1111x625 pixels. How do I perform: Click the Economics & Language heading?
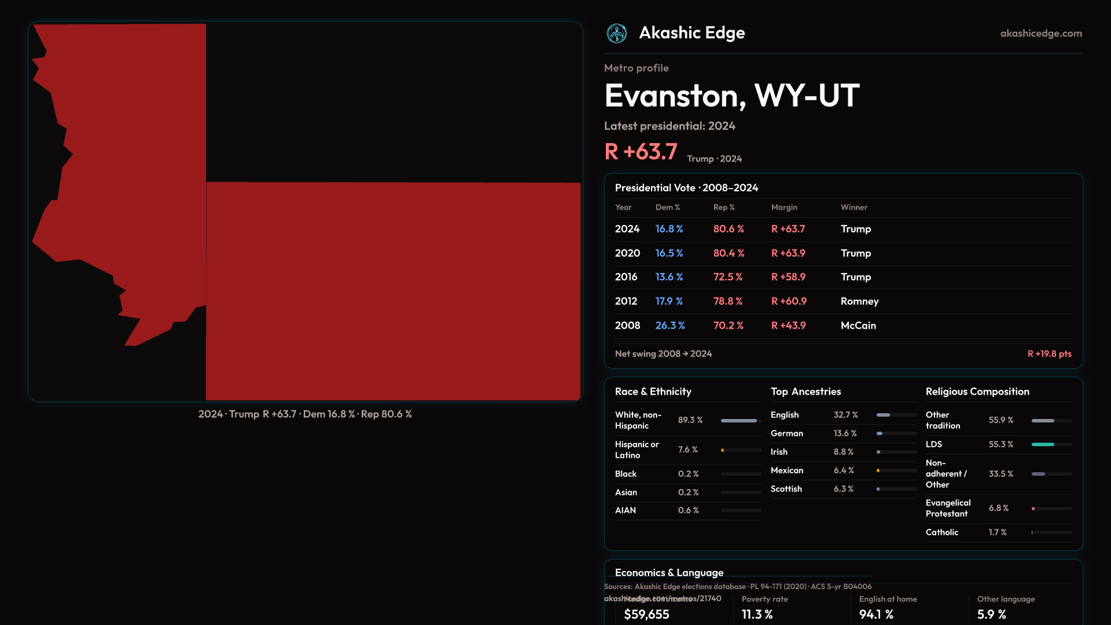click(669, 572)
